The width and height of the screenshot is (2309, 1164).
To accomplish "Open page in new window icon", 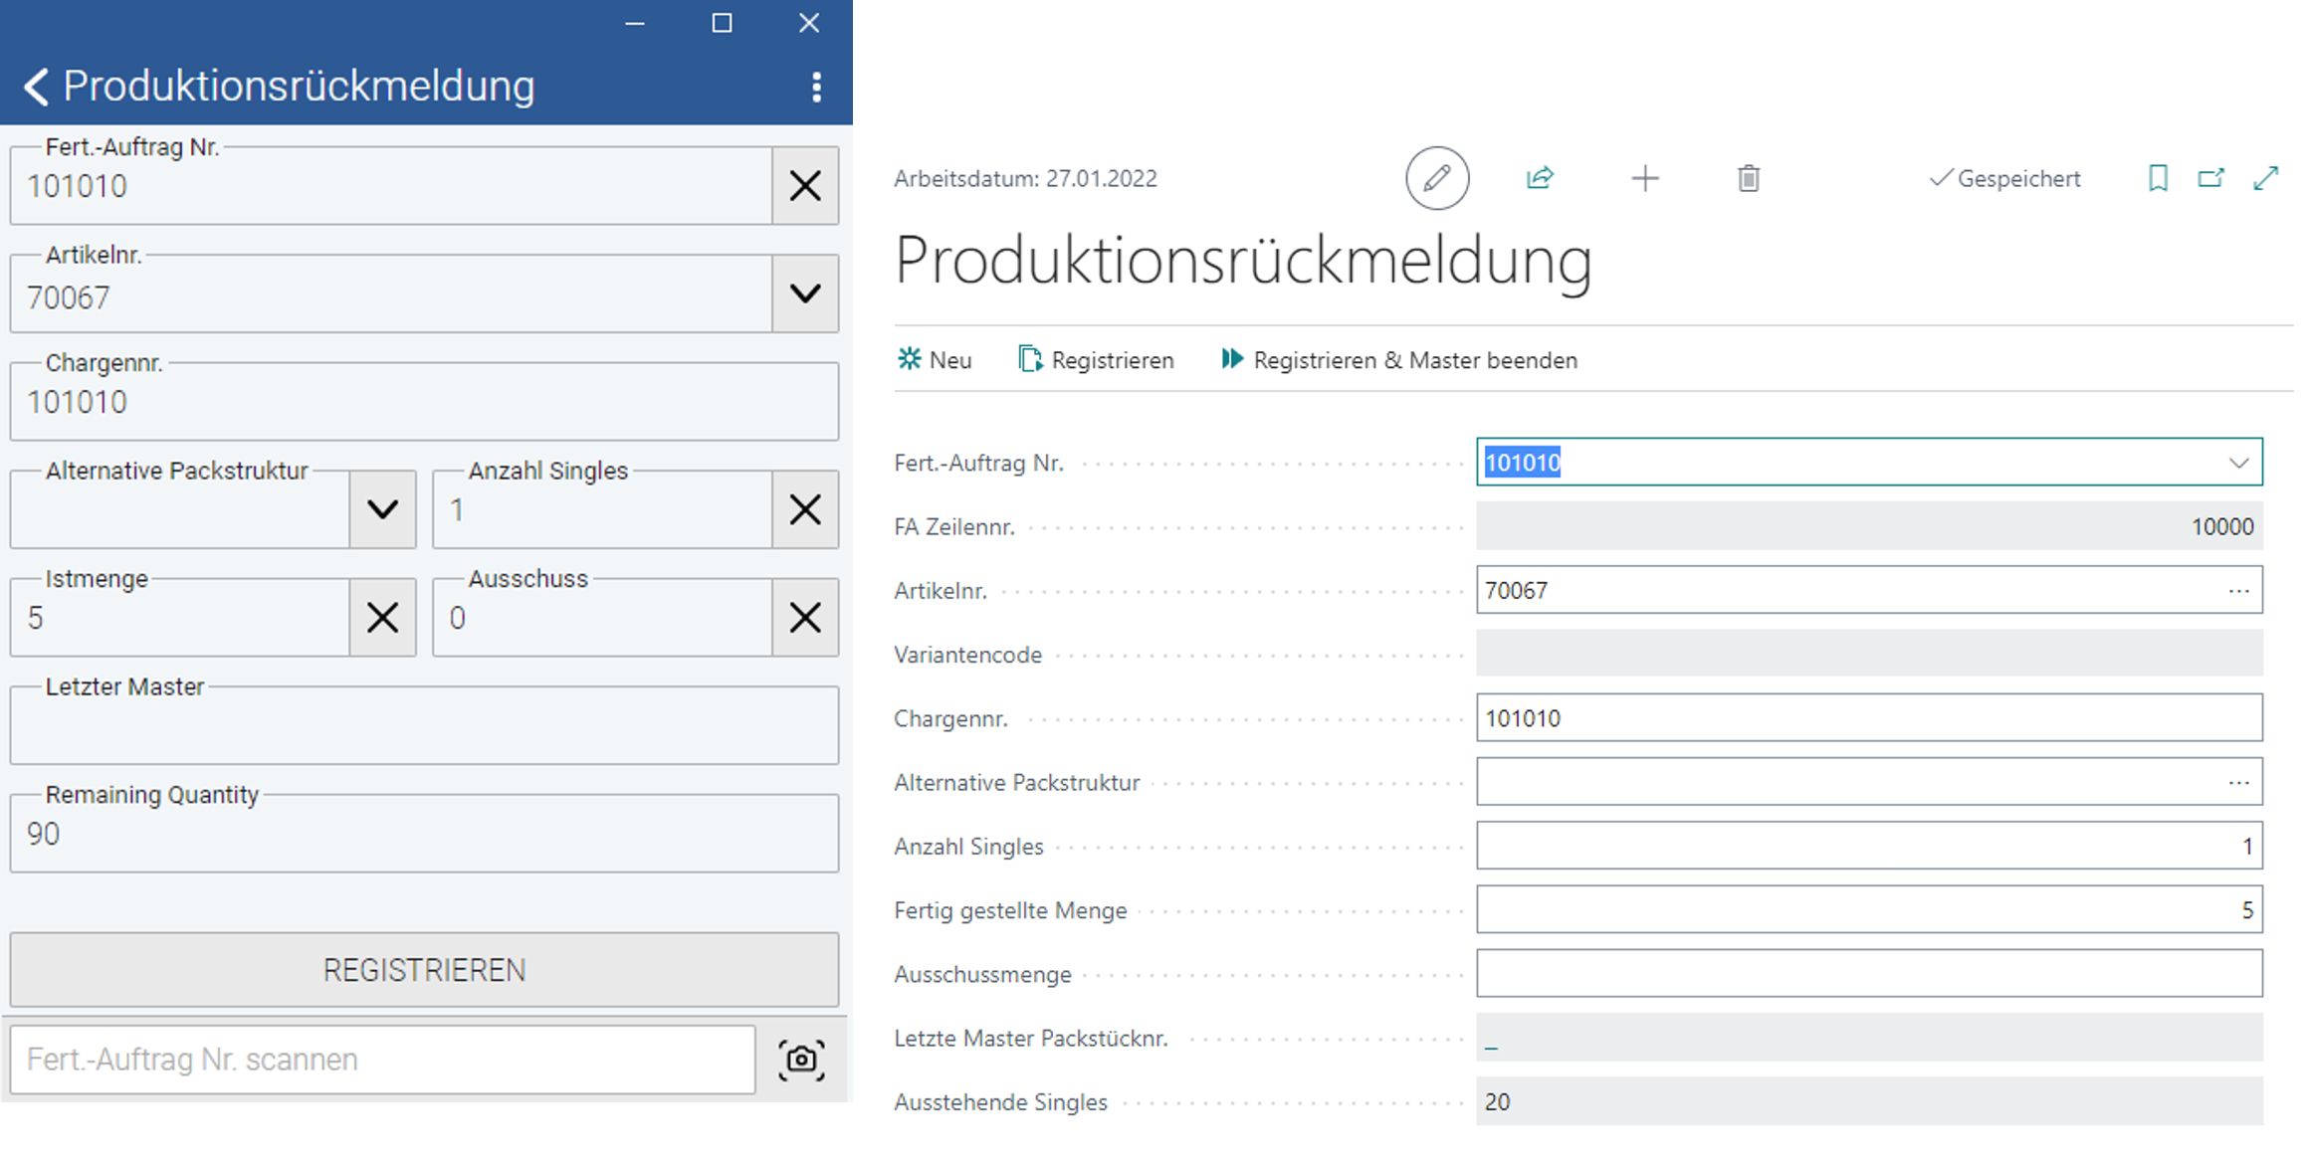I will pyautogui.click(x=2210, y=178).
